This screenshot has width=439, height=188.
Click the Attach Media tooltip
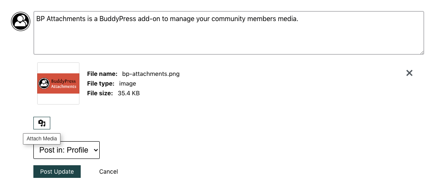[42, 139]
